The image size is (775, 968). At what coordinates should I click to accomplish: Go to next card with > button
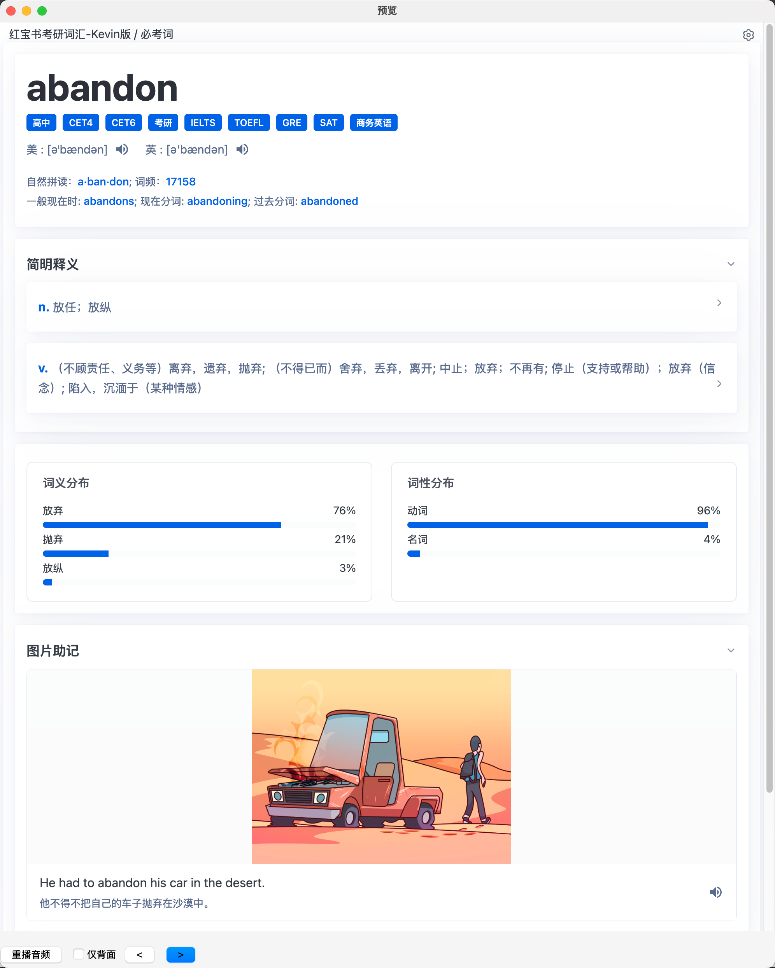pyautogui.click(x=181, y=954)
